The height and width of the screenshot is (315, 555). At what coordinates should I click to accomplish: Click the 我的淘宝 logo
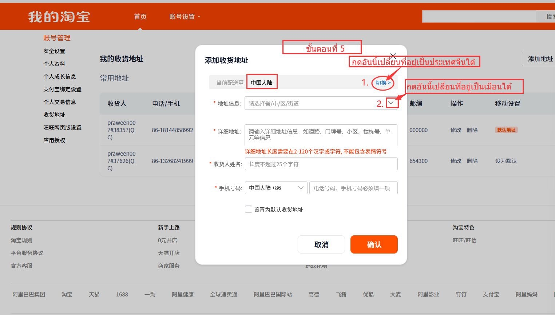(x=59, y=17)
